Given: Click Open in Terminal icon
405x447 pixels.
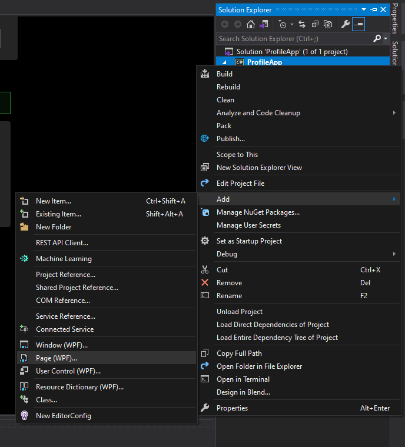Looking at the screenshot, I should pos(205,379).
